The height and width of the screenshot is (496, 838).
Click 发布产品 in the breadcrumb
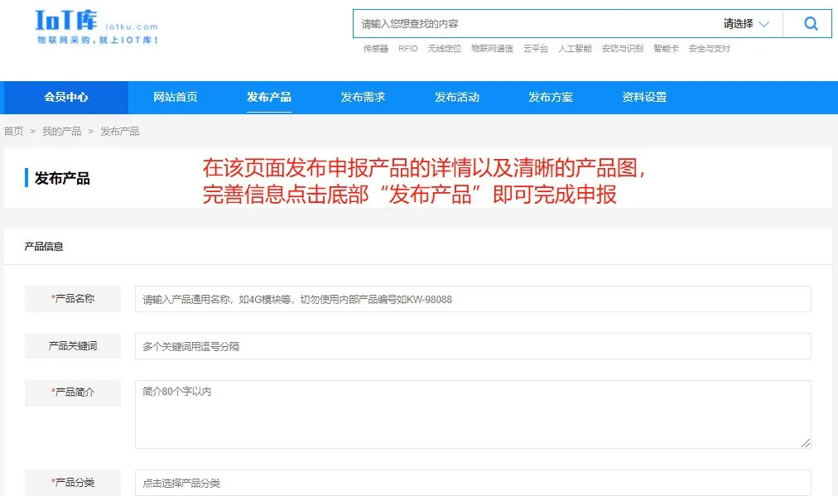point(120,132)
